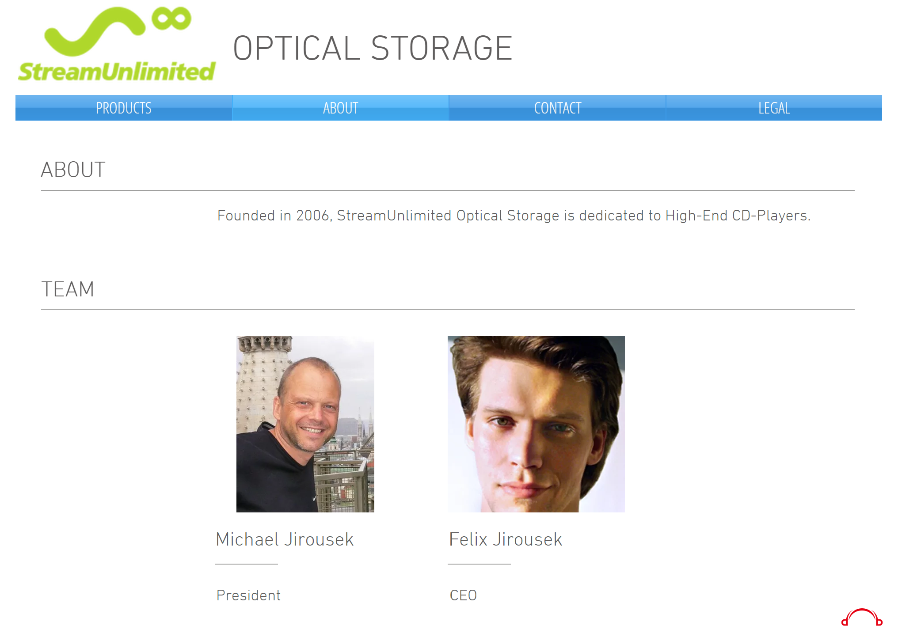Click the red headphones icon
The width and height of the screenshot is (898, 637).
[x=862, y=618]
